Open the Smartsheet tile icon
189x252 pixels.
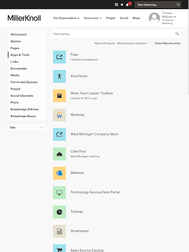coord(60,231)
